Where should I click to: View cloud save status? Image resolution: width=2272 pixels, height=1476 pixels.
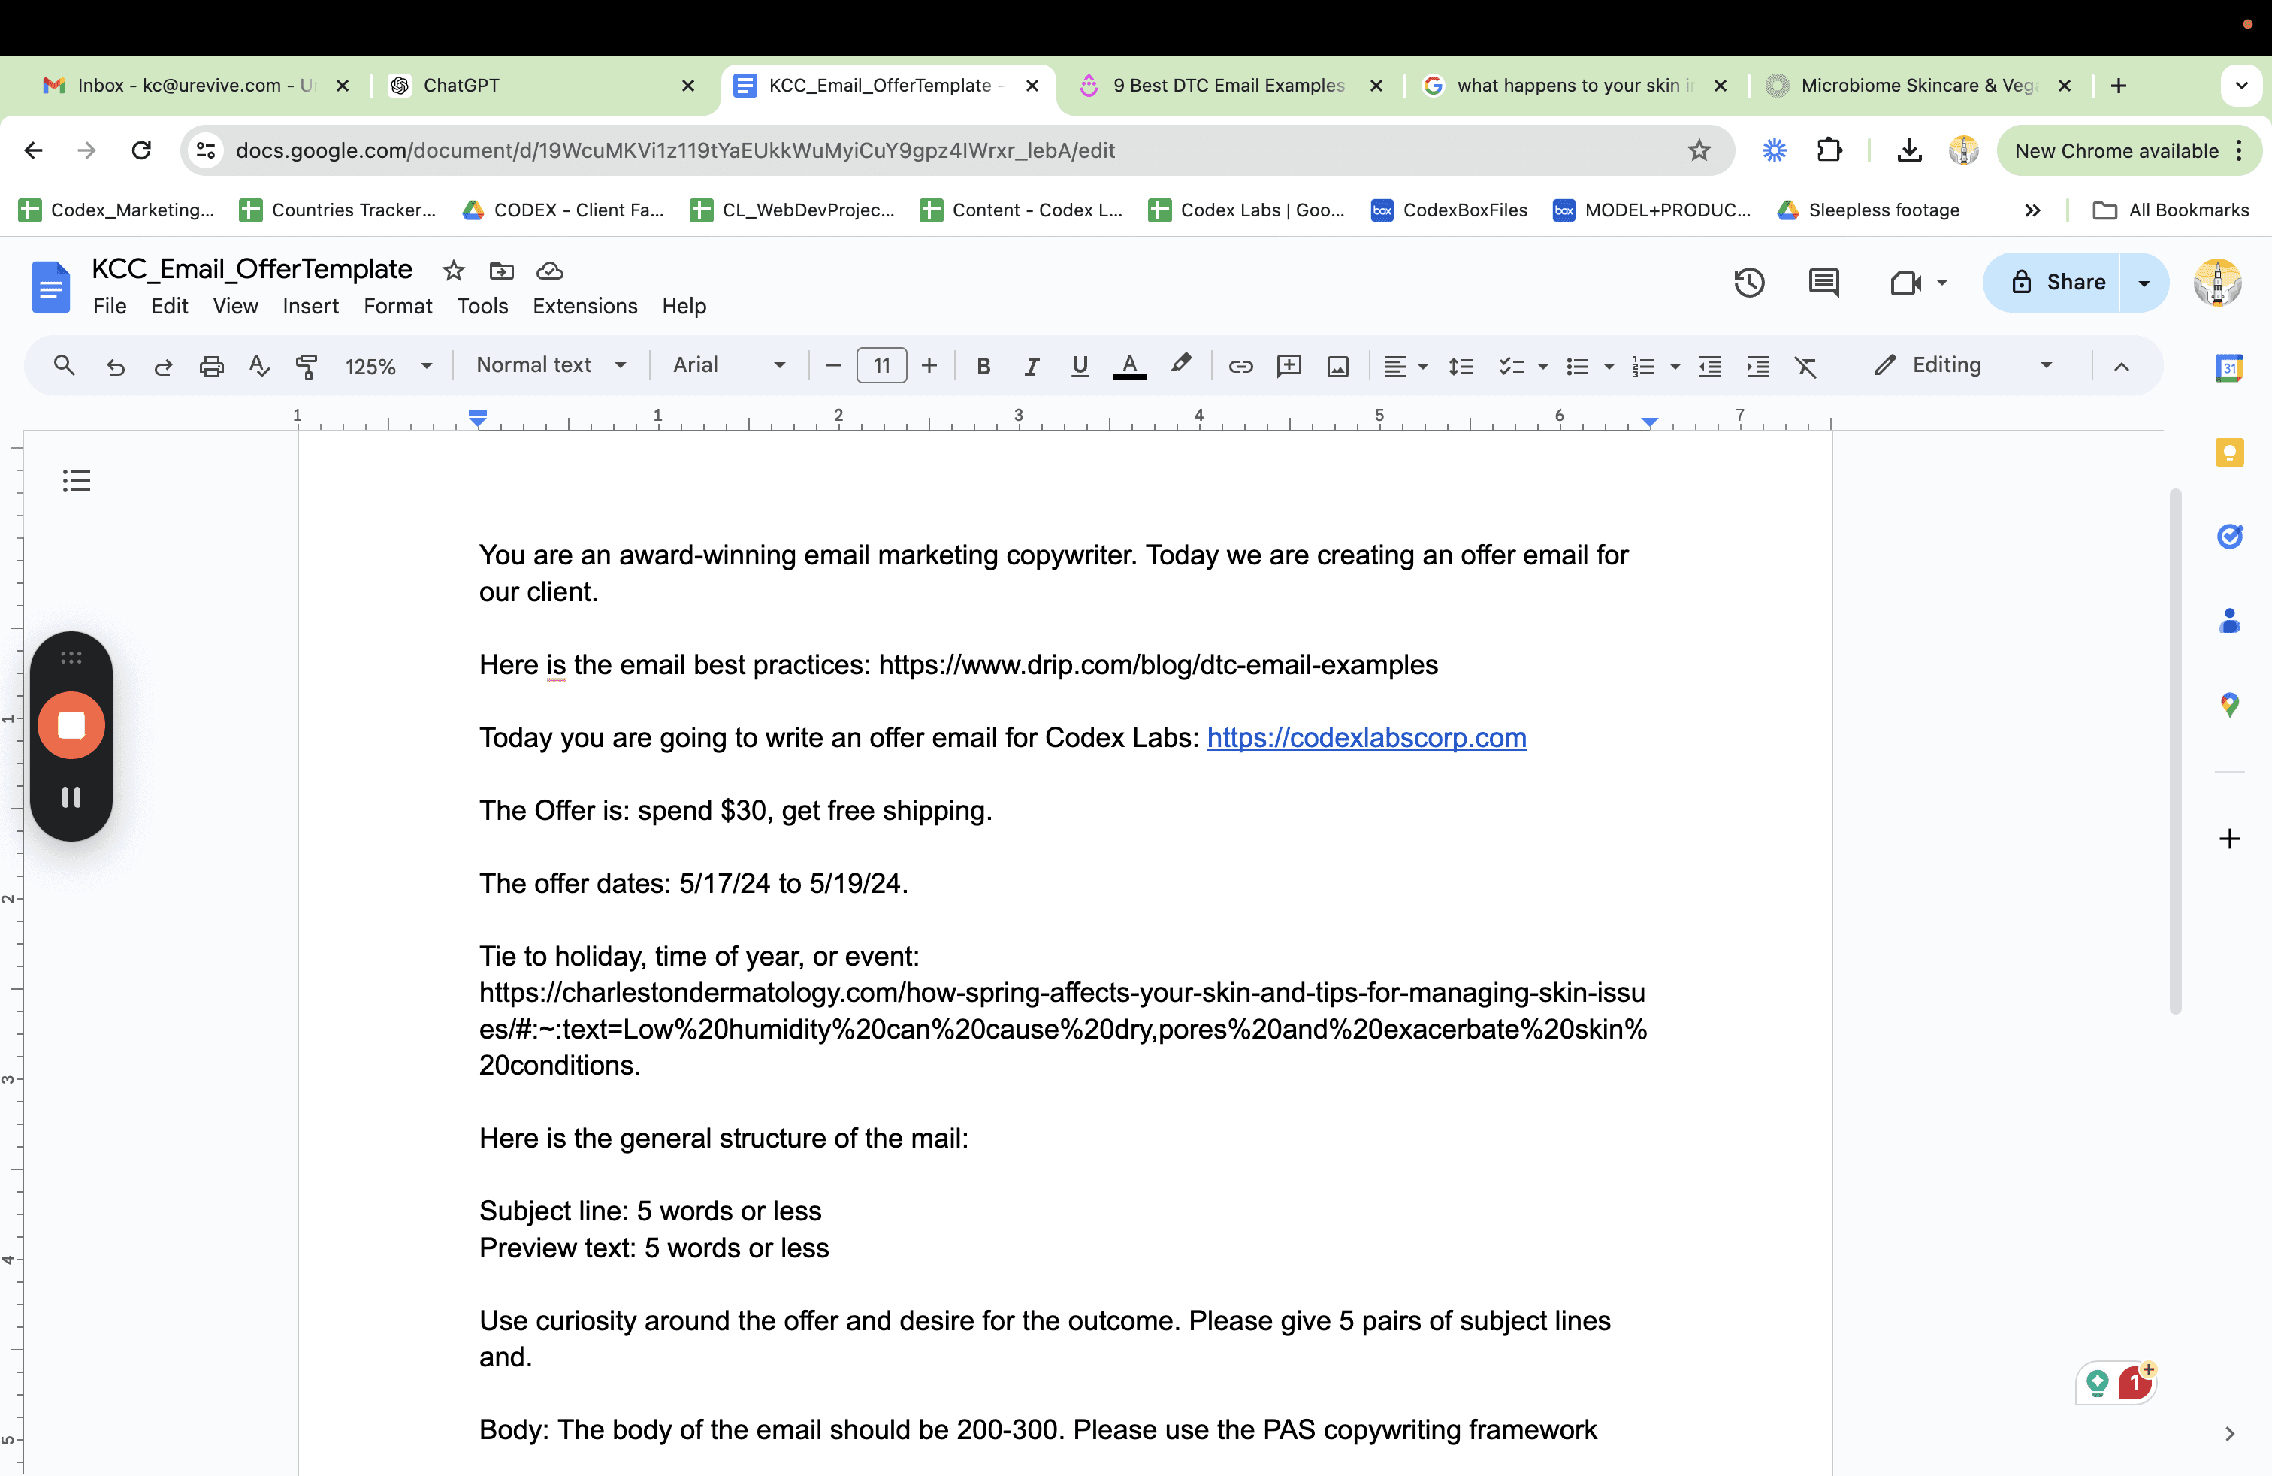tap(550, 271)
